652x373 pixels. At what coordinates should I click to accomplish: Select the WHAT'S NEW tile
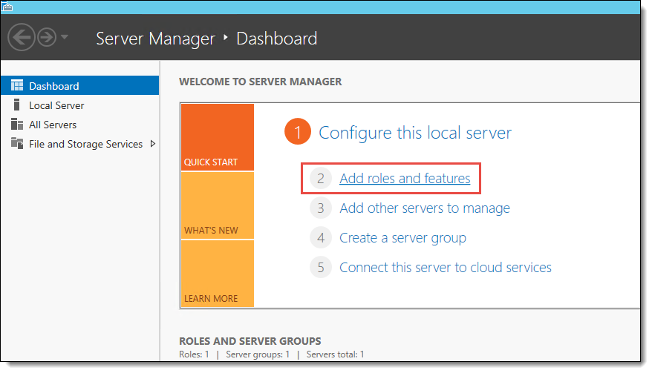point(218,205)
